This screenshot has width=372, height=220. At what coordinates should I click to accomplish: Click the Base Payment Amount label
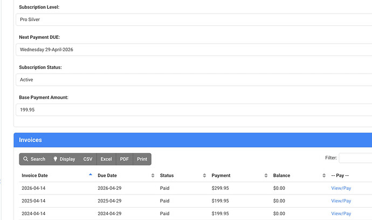(x=44, y=98)
